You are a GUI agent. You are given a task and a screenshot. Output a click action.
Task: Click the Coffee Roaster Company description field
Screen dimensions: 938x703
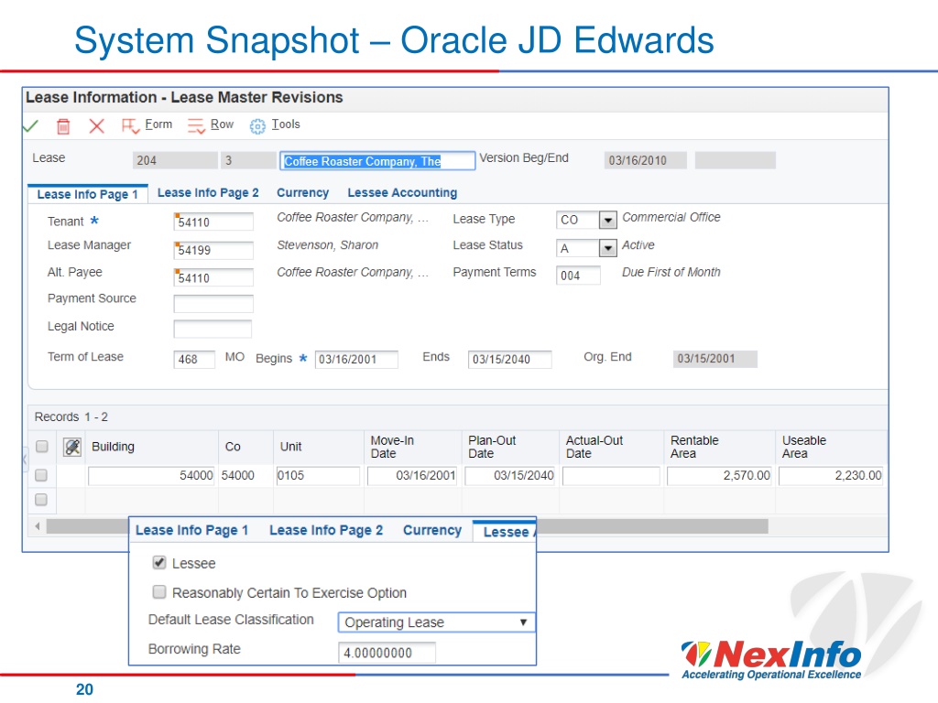(x=377, y=161)
